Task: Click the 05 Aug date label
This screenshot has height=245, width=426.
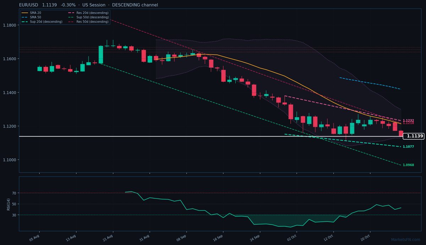Action: click(x=34, y=238)
